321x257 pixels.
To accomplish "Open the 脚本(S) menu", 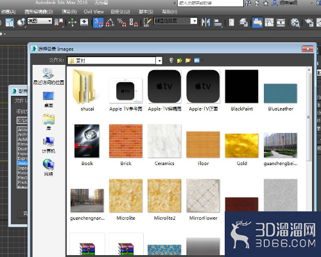I will (146, 12).
